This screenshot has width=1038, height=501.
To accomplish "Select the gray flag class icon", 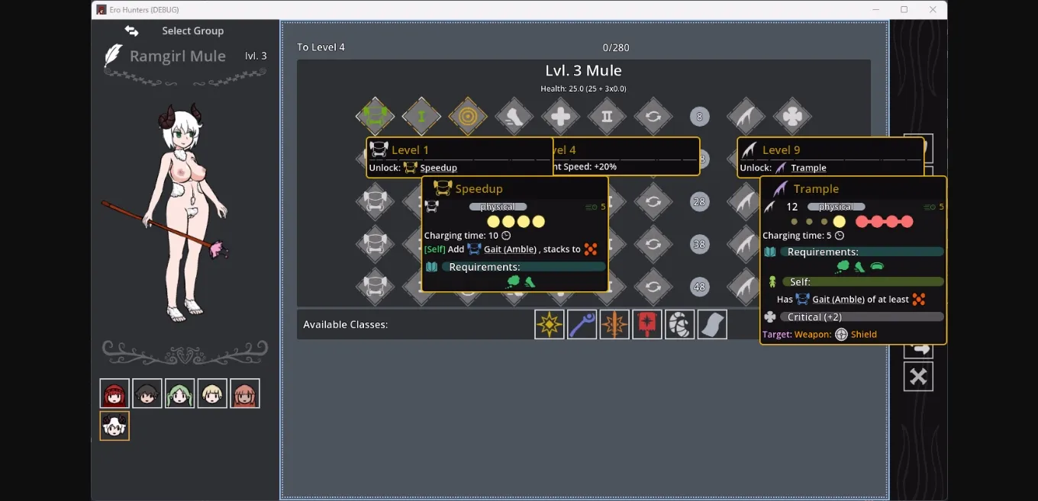I will (x=712, y=324).
